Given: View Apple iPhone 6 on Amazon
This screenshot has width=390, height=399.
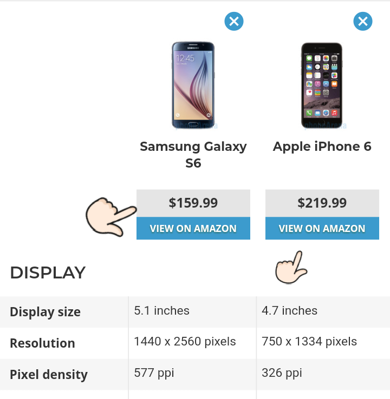Looking at the screenshot, I should pos(322,229).
